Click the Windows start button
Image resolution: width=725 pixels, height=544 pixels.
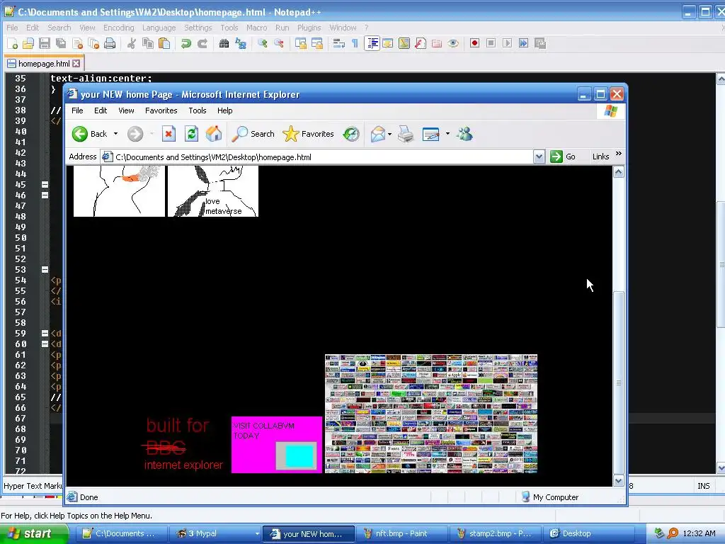(x=34, y=533)
